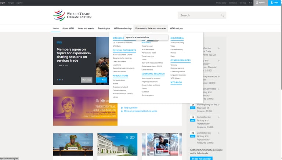
Task: Open Economic Research heading link
Action: (153, 74)
